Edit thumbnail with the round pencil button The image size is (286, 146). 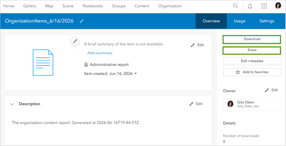(75, 41)
